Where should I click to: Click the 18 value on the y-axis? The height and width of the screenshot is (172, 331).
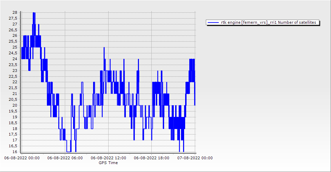tap(15, 128)
